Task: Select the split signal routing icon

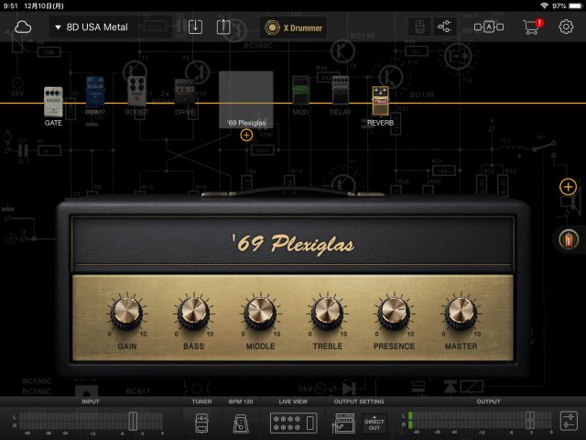Action: (x=444, y=27)
